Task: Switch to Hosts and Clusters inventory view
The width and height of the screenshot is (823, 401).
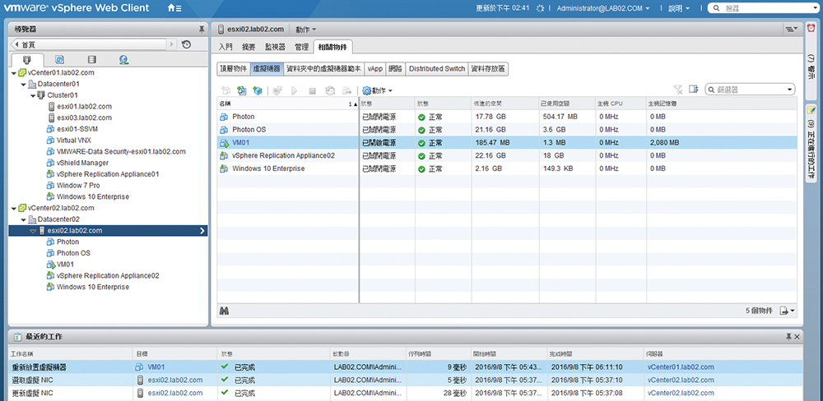Action: click(27, 60)
